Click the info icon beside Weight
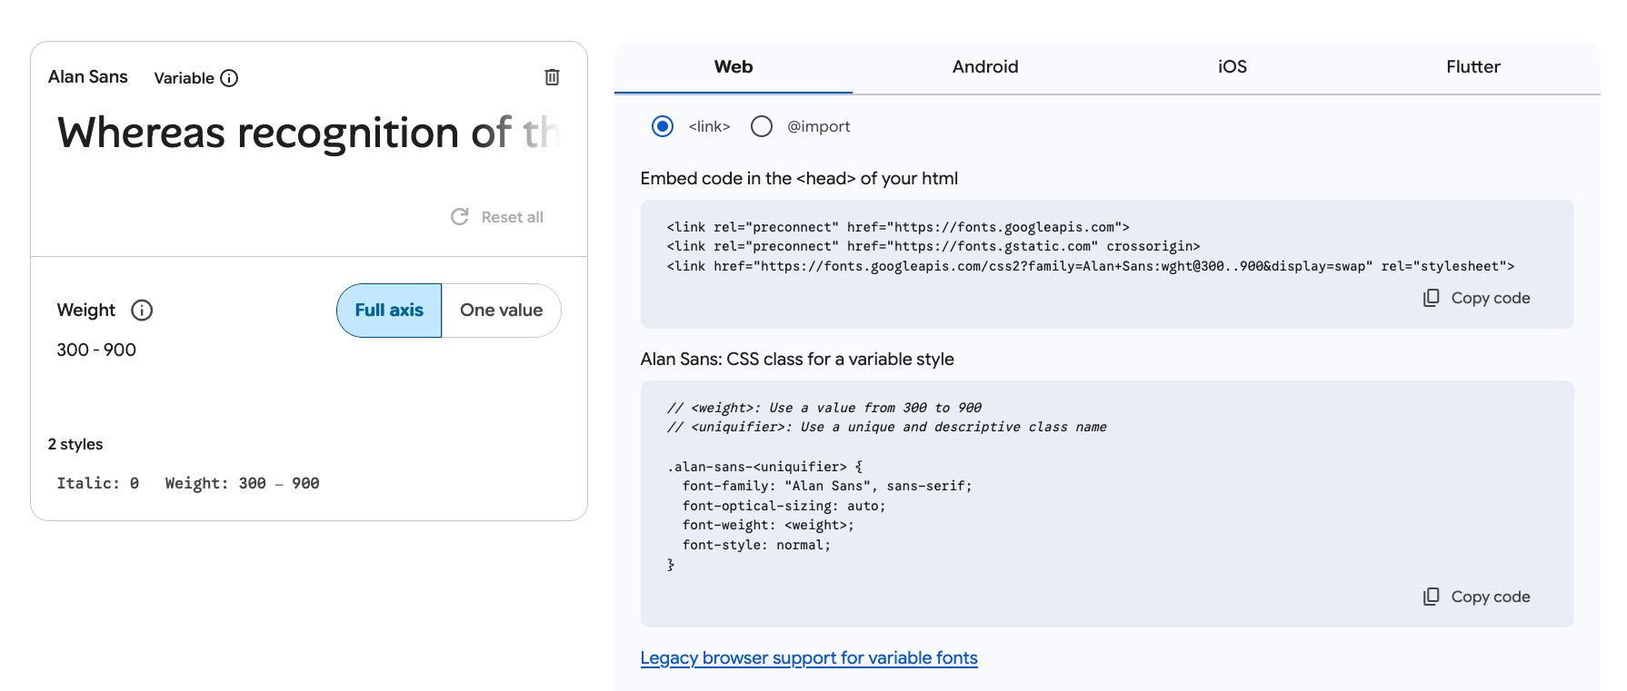The height and width of the screenshot is (691, 1627). [x=142, y=311]
